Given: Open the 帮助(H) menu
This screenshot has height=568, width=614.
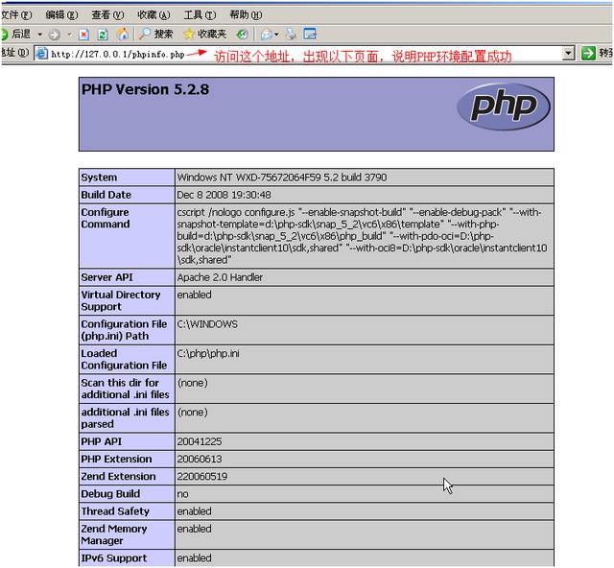Looking at the screenshot, I should tap(246, 15).
